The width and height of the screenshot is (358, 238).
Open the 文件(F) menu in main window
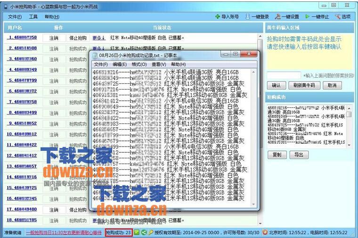15,16
